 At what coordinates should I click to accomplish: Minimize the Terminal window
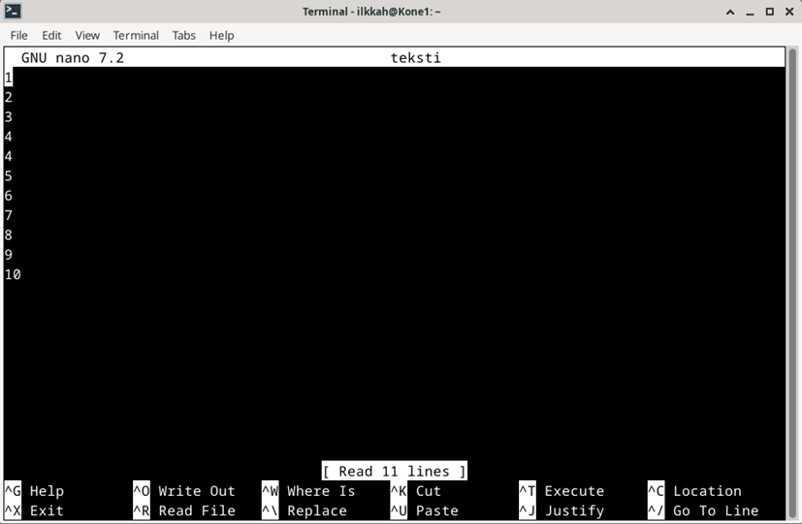click(x=751, y=12)
